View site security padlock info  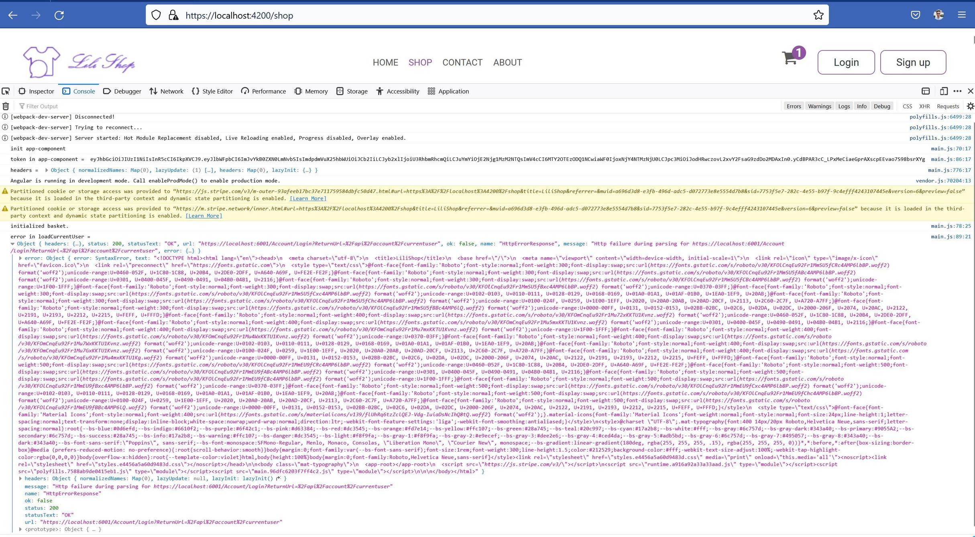point(173,15)
